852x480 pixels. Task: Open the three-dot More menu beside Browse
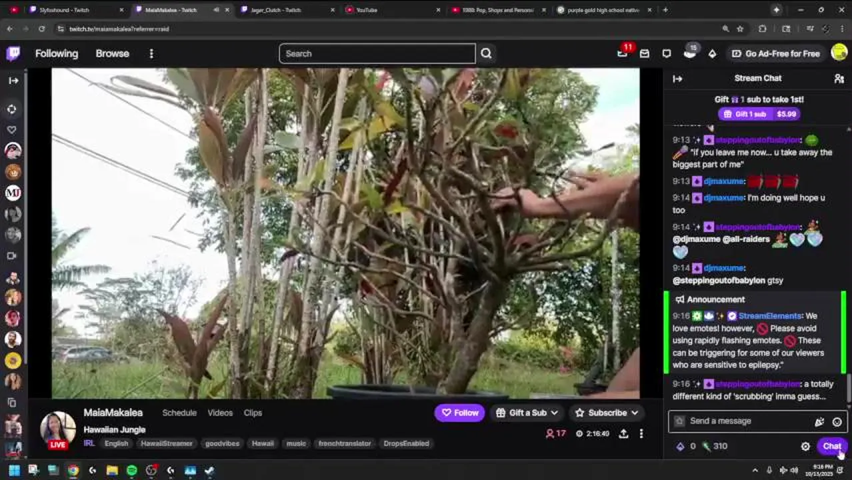tap(151, 53)
